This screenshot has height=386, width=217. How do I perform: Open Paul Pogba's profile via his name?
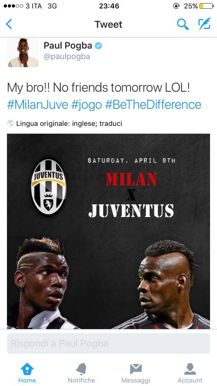pos(68,46)
